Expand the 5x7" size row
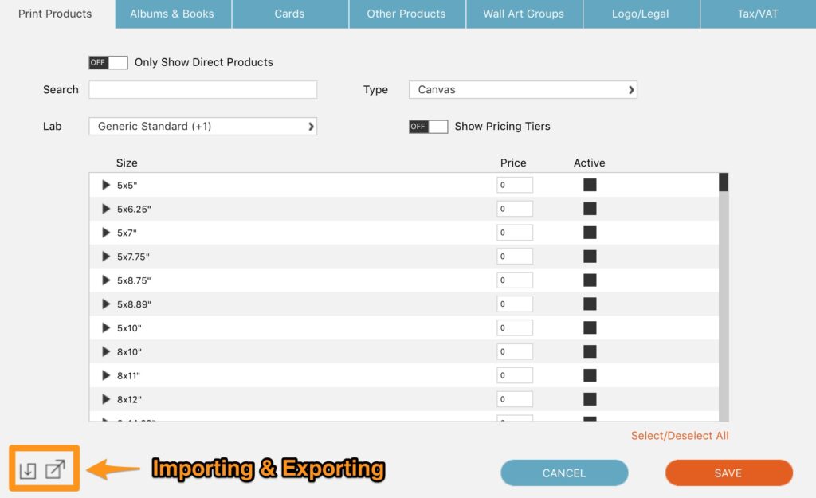Screen dimensions: 816x498 click(x=106, y=233)
